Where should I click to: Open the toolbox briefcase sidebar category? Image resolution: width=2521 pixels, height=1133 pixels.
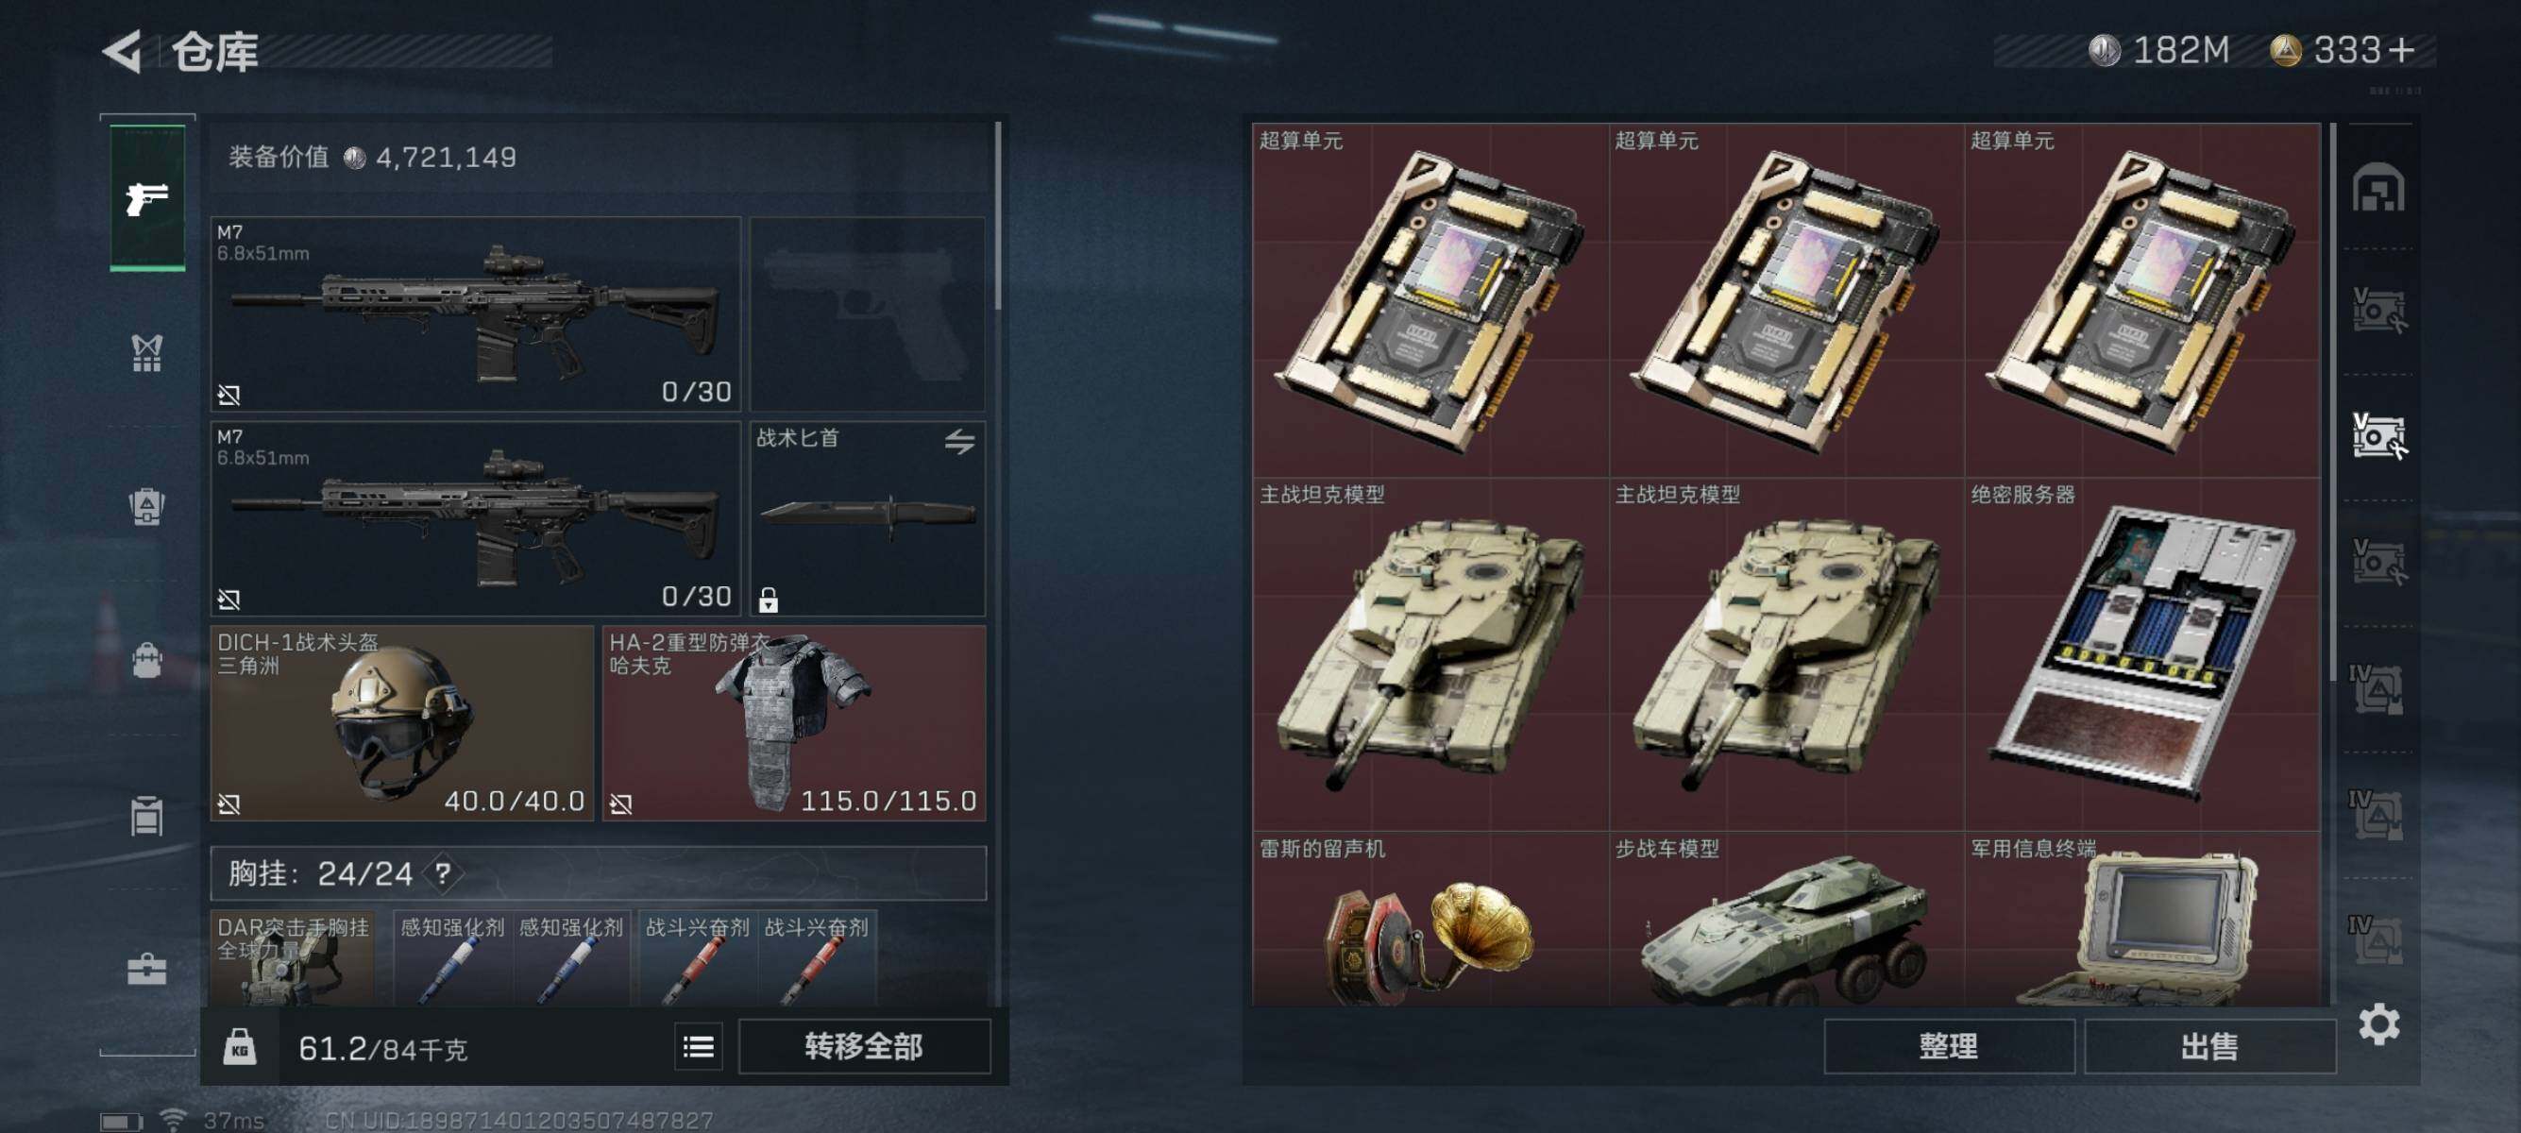tap(146, 969)
